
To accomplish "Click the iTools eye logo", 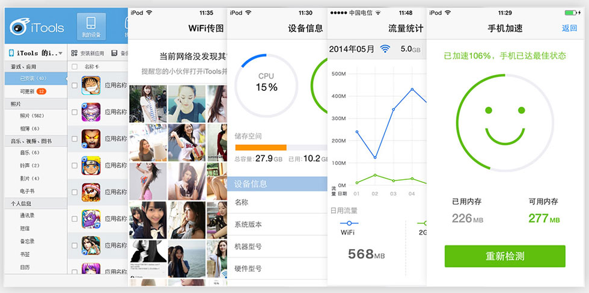I will click(19, 26).
